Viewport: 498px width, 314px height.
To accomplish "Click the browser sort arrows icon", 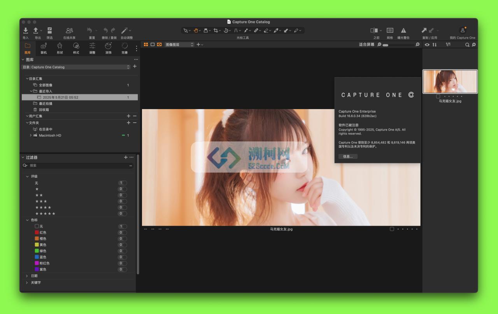I will pos(435,44).
